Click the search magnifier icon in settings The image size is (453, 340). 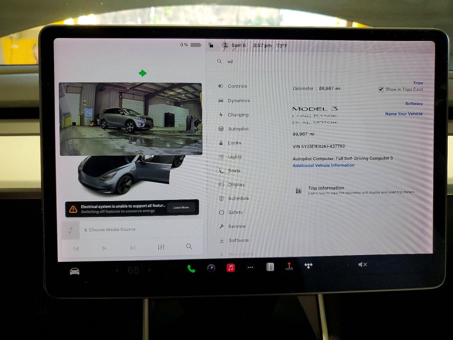219,61
